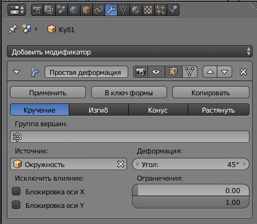Click the Копировать button
Screen dimensions: 257x224
tap(211, 92)
